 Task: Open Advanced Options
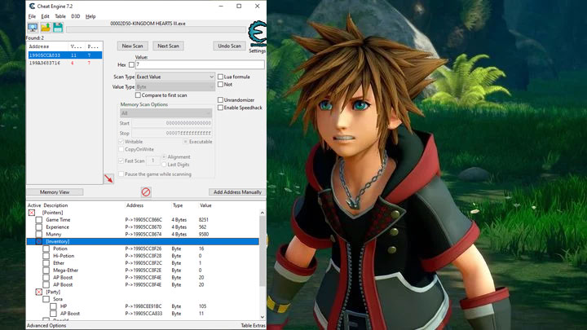click(x=46, y=325)
